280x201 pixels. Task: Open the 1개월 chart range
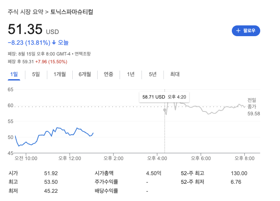(60, 74)
